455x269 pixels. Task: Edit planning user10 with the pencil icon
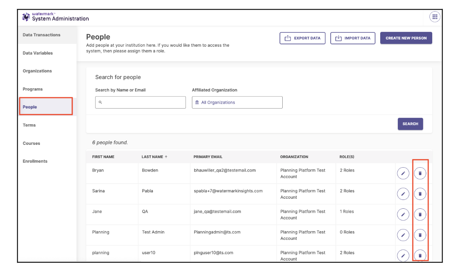[x=403, y=255]
